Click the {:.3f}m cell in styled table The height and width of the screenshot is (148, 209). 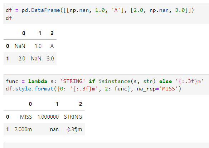pos(74,129)
